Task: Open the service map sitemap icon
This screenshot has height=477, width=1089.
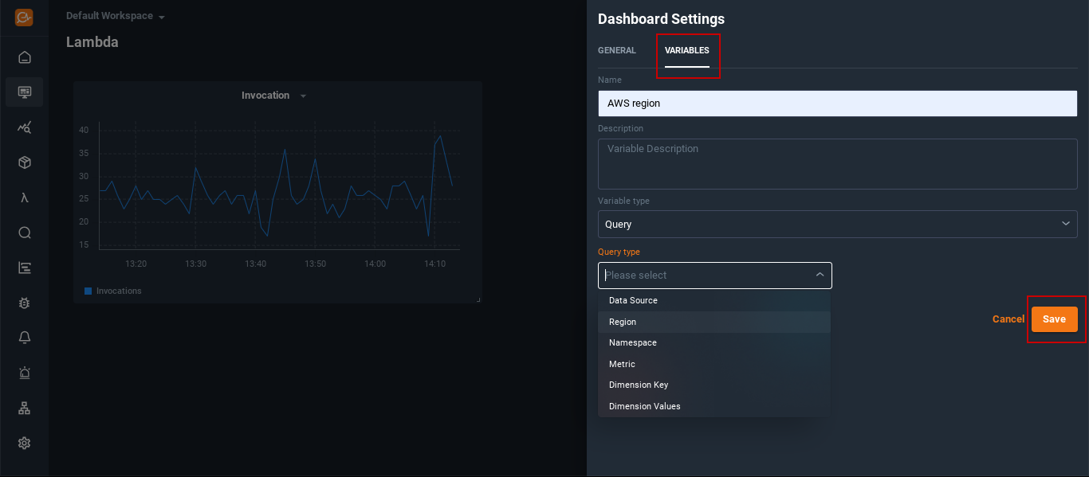Action: pos(24,407)
